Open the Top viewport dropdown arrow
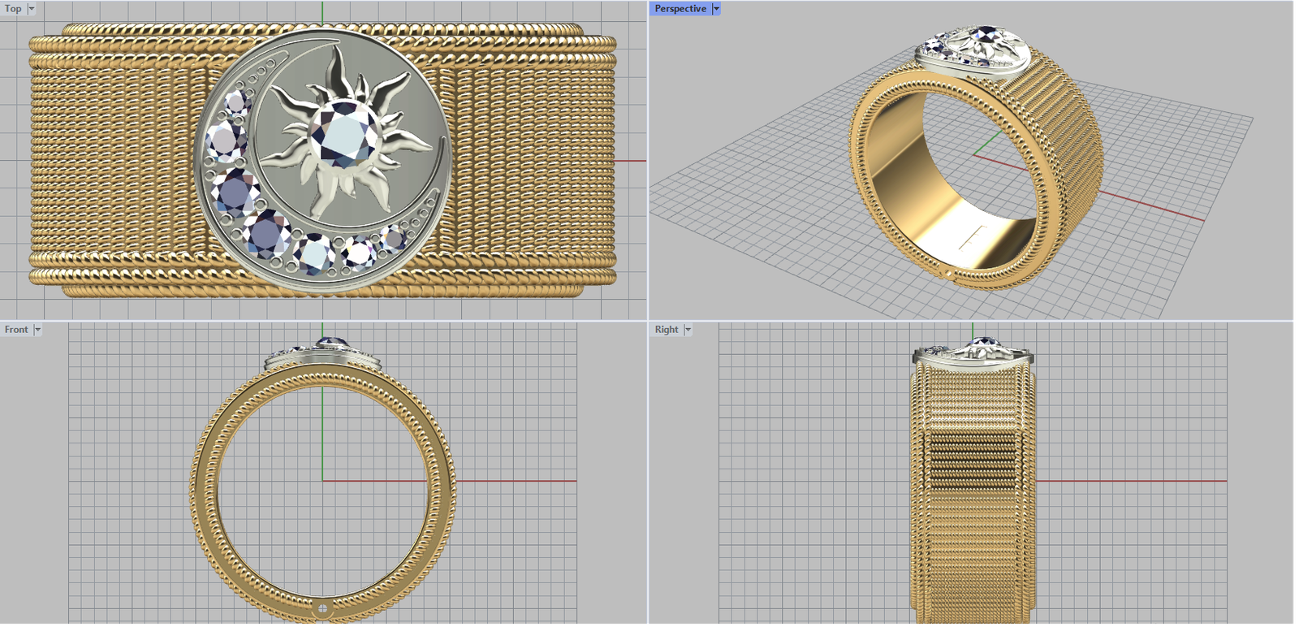 click(x=32, y=9)
